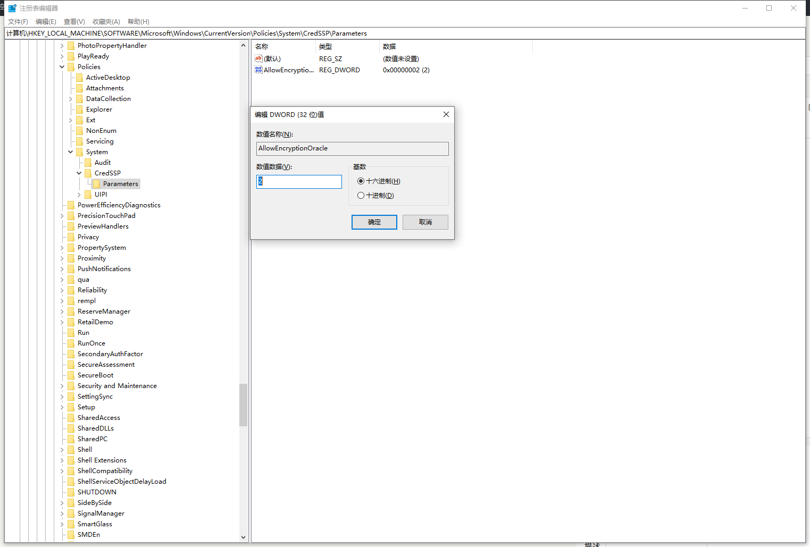Click the Audit folder icon
The width and height of the screenshot is (810, 547).
(x=88, y=163)
